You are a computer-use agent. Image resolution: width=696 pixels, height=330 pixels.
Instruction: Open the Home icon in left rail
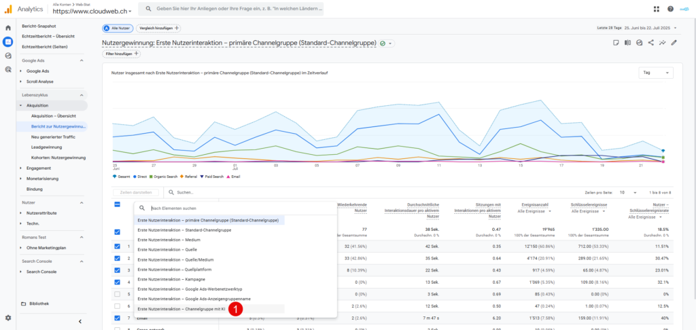pos(8,28)
